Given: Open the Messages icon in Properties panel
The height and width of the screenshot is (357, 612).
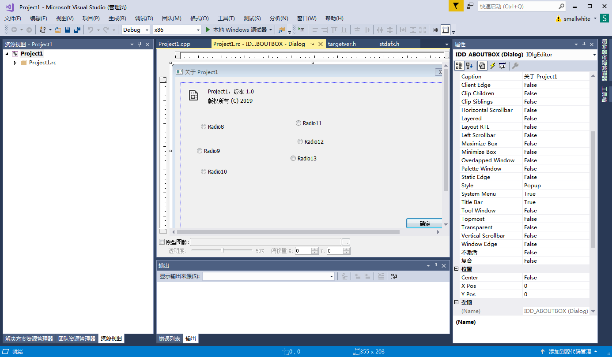Looking at the screenshot, I should click(502, 66).
